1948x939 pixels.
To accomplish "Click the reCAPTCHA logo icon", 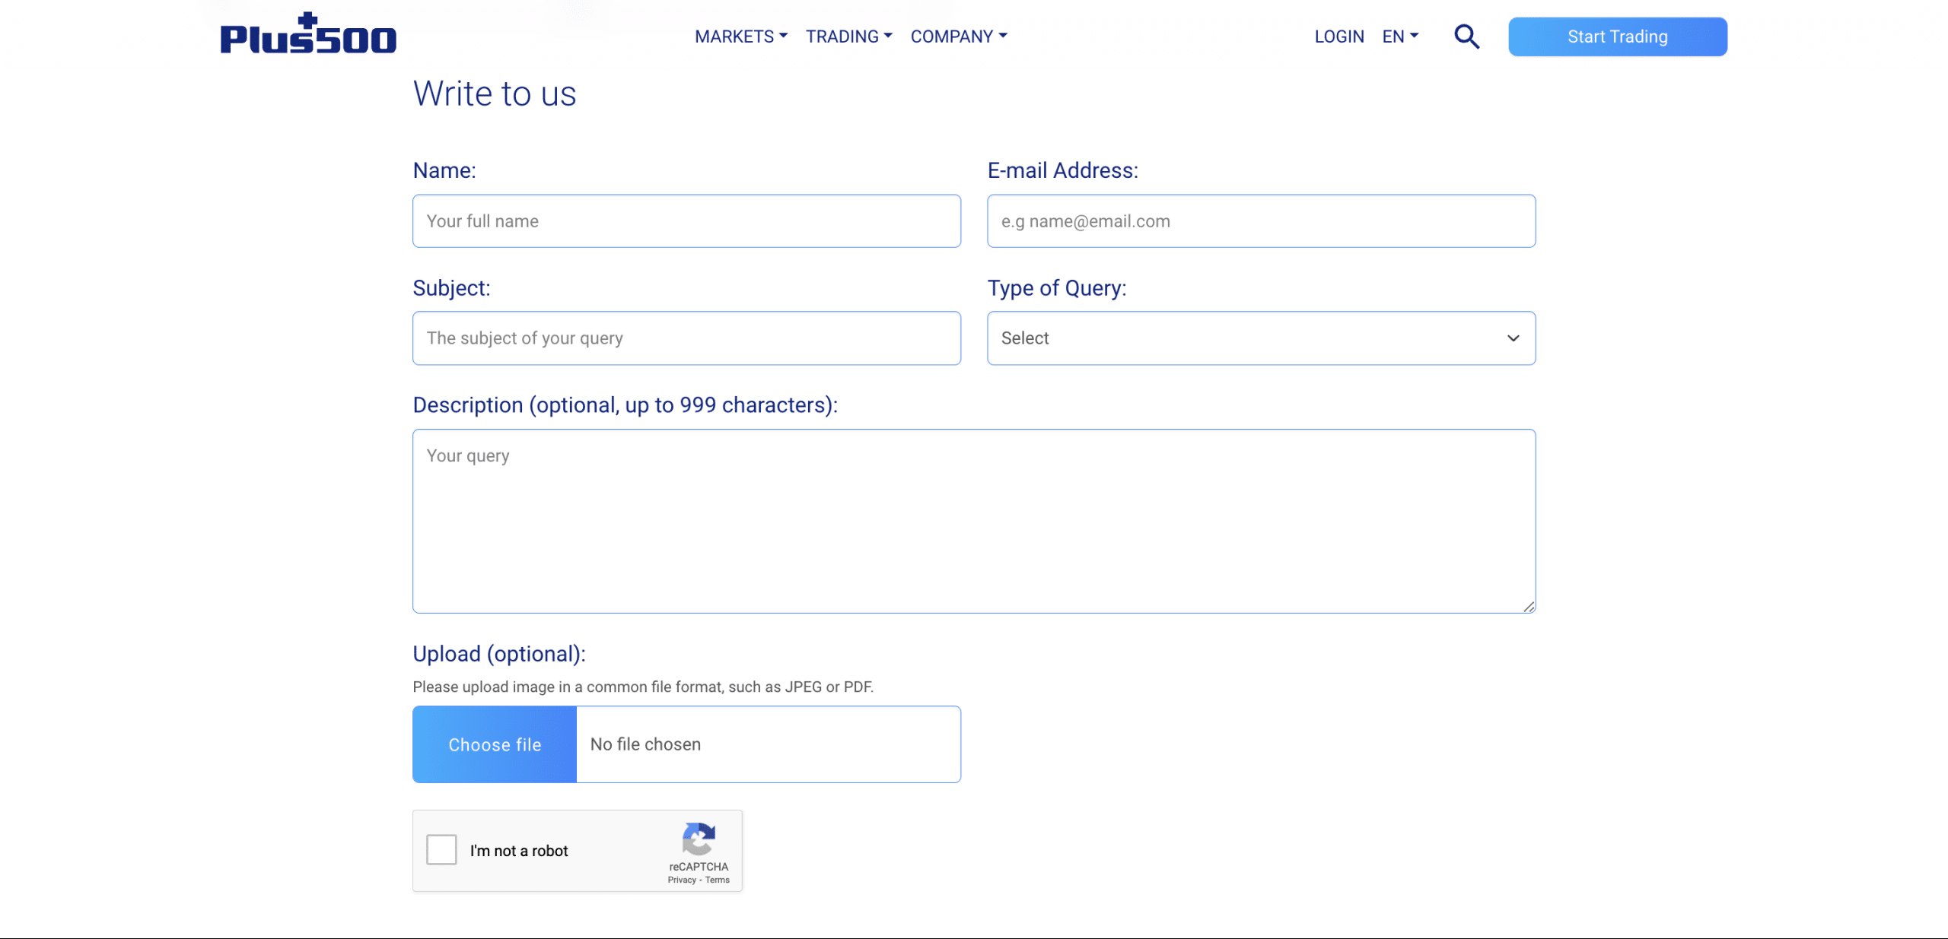I will click(699, 840).
